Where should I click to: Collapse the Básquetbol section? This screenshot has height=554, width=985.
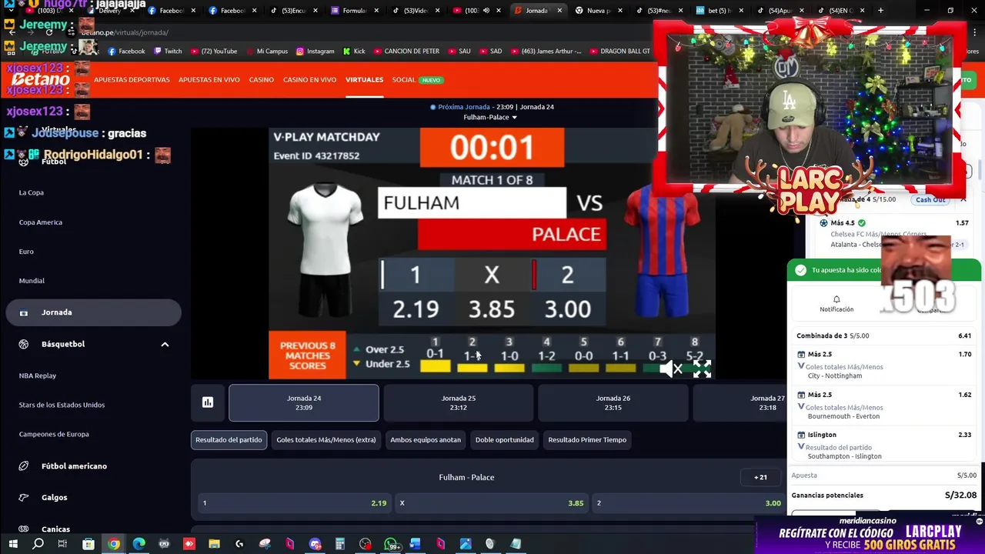165,344
